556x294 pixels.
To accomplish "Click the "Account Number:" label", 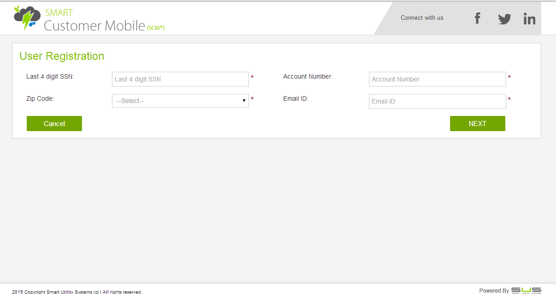I will click(x=308, y=76).
